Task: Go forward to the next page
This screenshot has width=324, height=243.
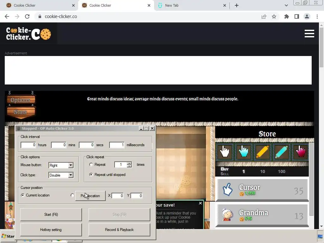Action: tap(17, 16)
